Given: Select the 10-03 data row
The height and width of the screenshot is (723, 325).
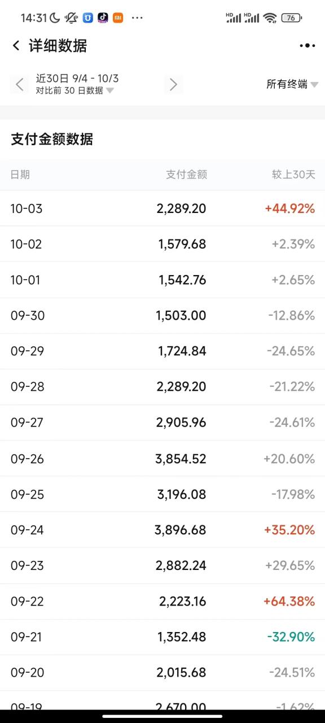Looking at the screenshot, I should click(162, 208).
